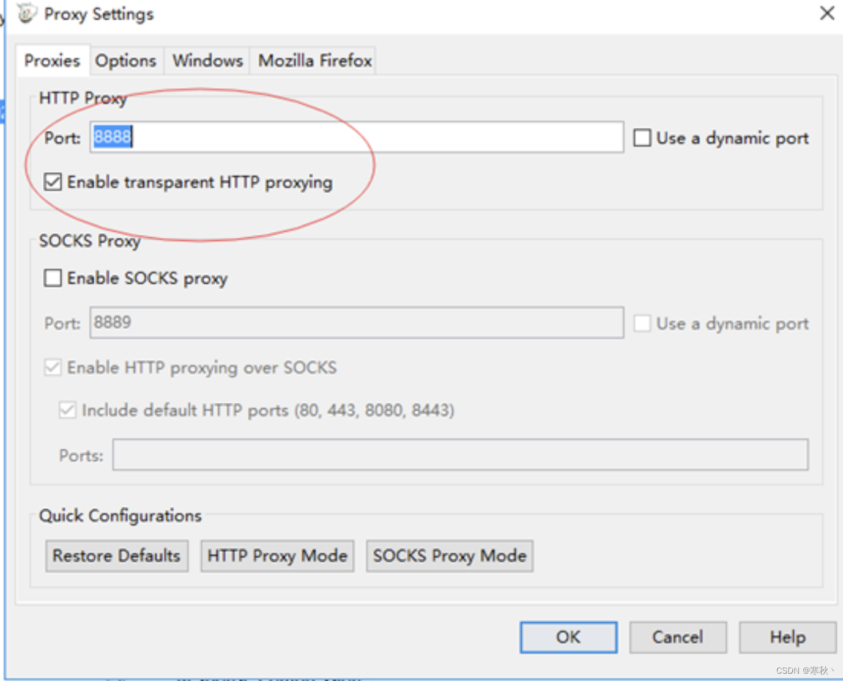Toggle dynamic port for SOCKS Proxy
Viewport: 843px width, 681px height.
pyautogui.click(x=642, y=323)
